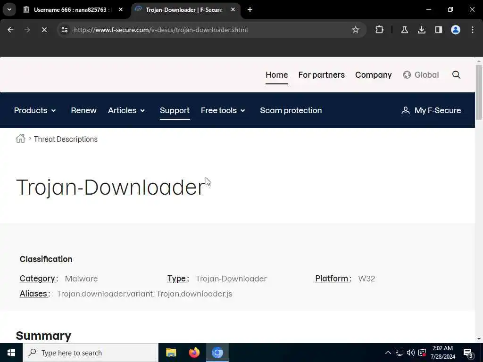Open Threat Descriptions breadcrumb link
This screenshot has height=362, width=483.
66,139
